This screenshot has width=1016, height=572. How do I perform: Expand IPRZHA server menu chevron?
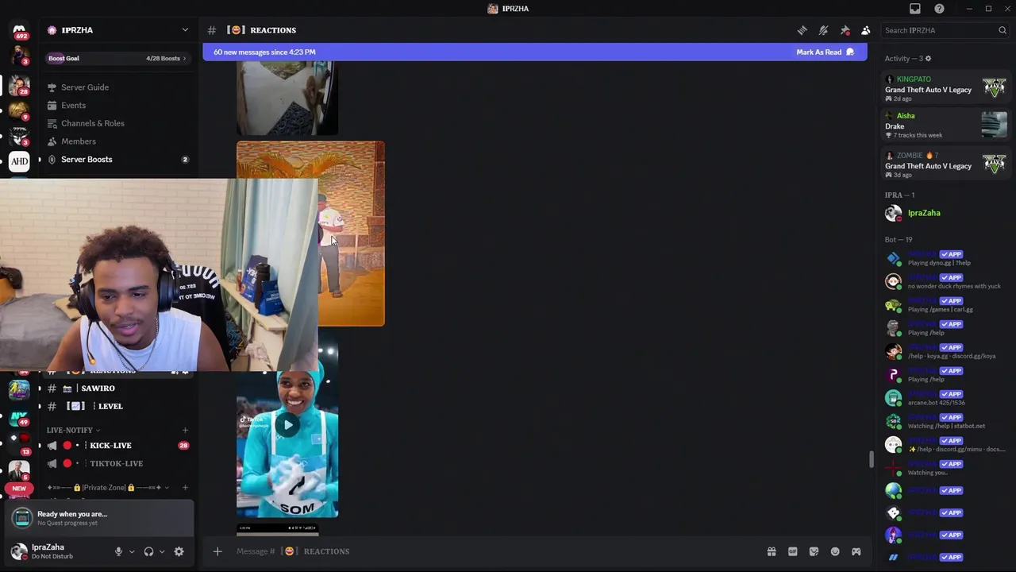185,30
